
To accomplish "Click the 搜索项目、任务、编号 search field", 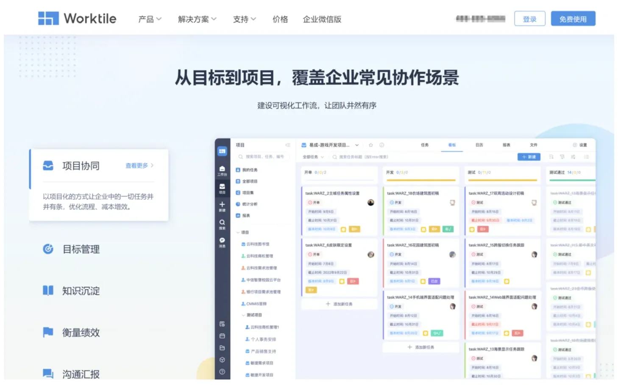I will (x=262, y=157).
